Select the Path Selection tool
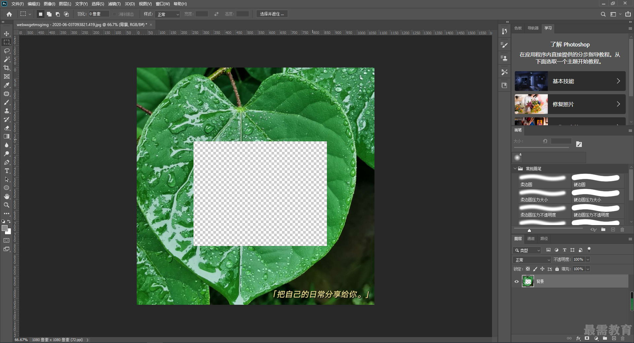The height and width of the screenshot is (343, 634). tap(7, 179)
